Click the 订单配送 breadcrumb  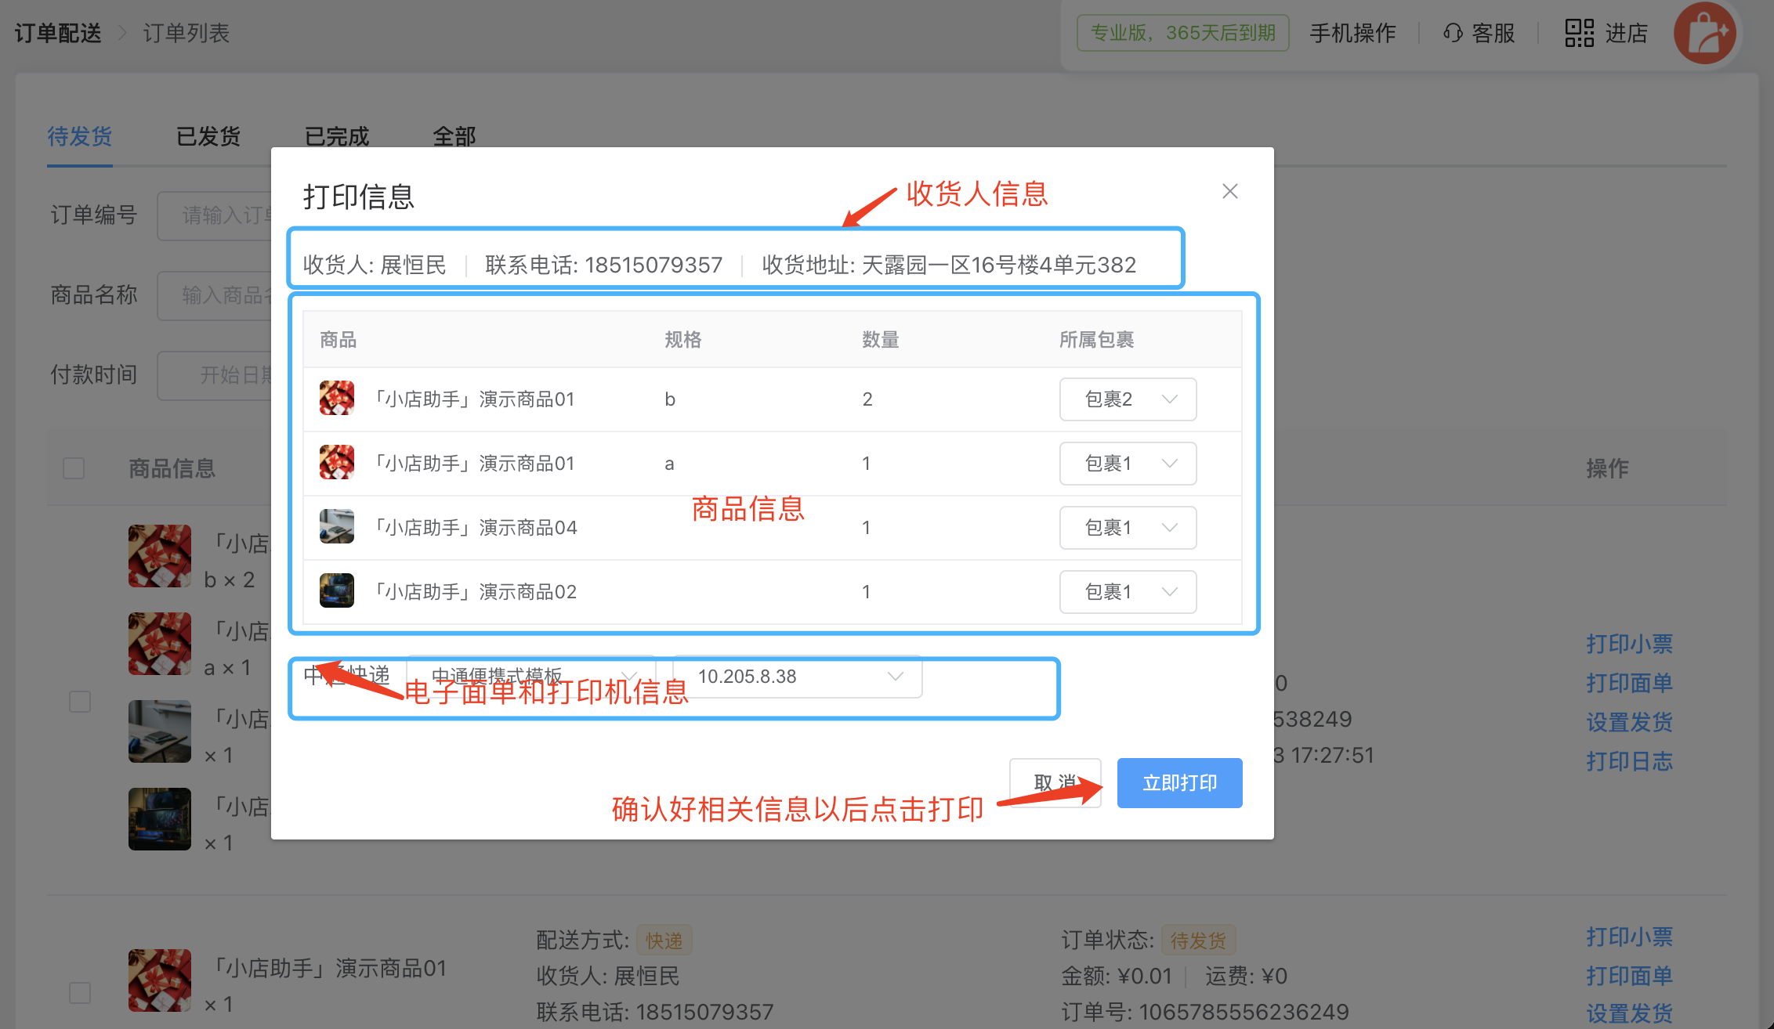click(59, 33)
